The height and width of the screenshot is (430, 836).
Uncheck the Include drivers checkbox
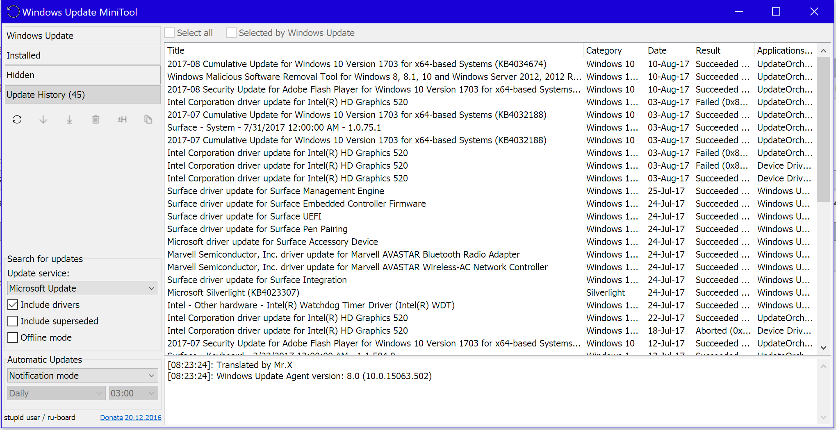coord(13,305)
